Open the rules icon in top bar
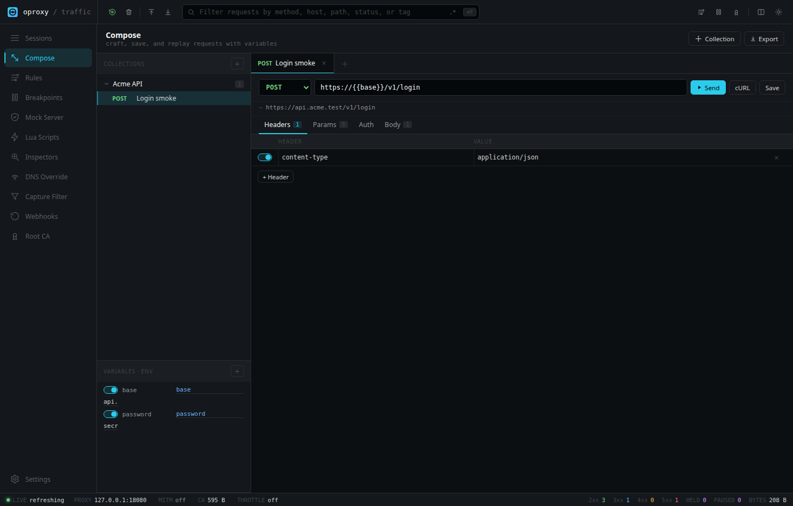 click(x=701, y=12)
